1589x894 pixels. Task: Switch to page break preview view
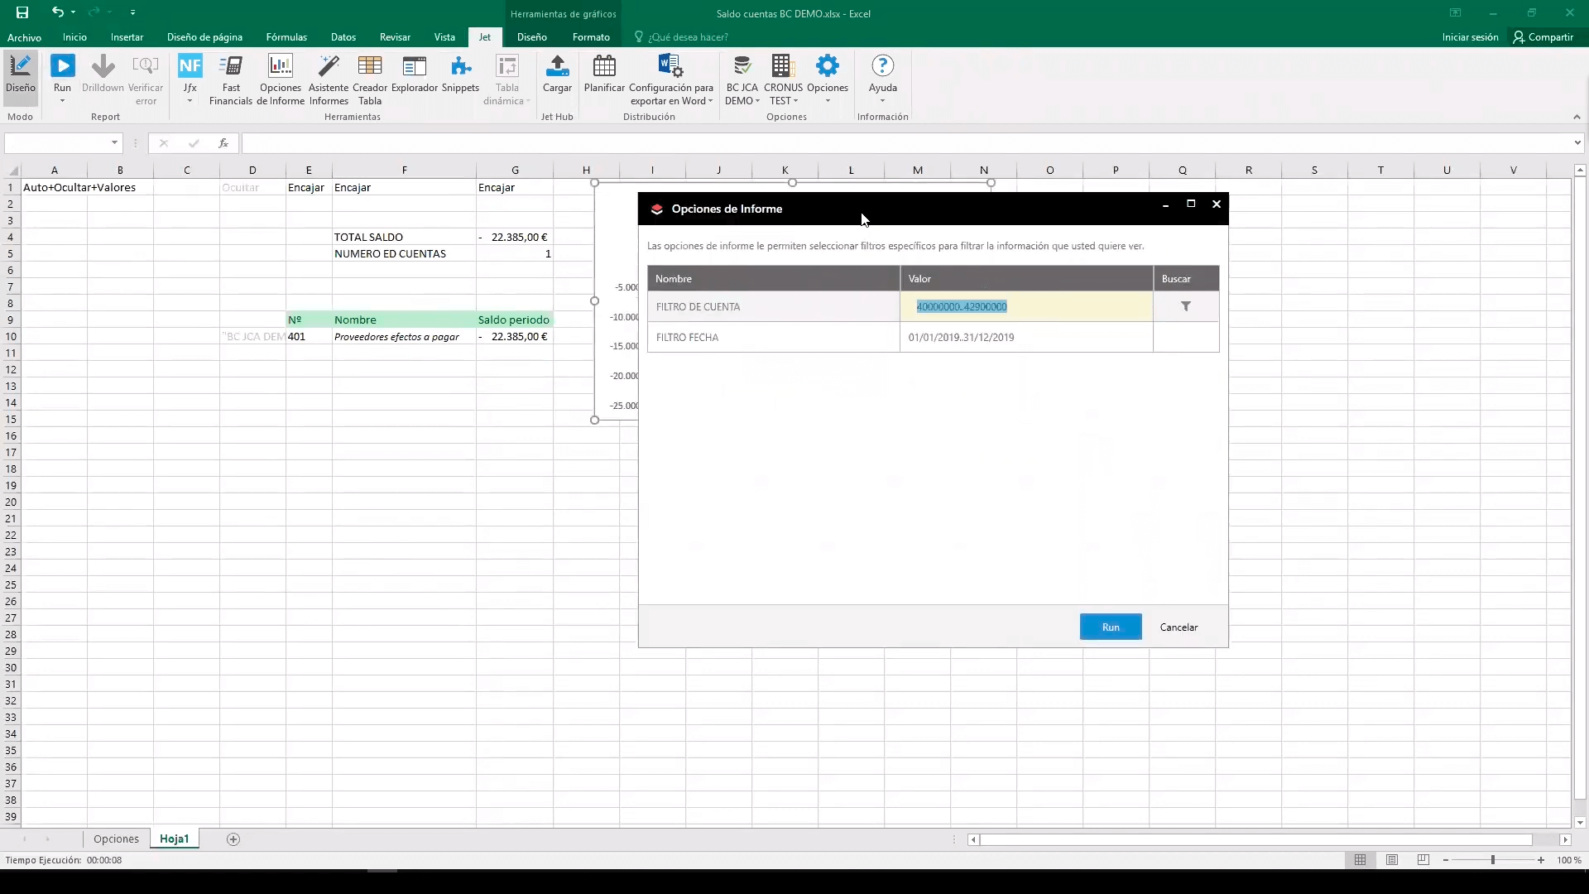tap(1423, 860)
